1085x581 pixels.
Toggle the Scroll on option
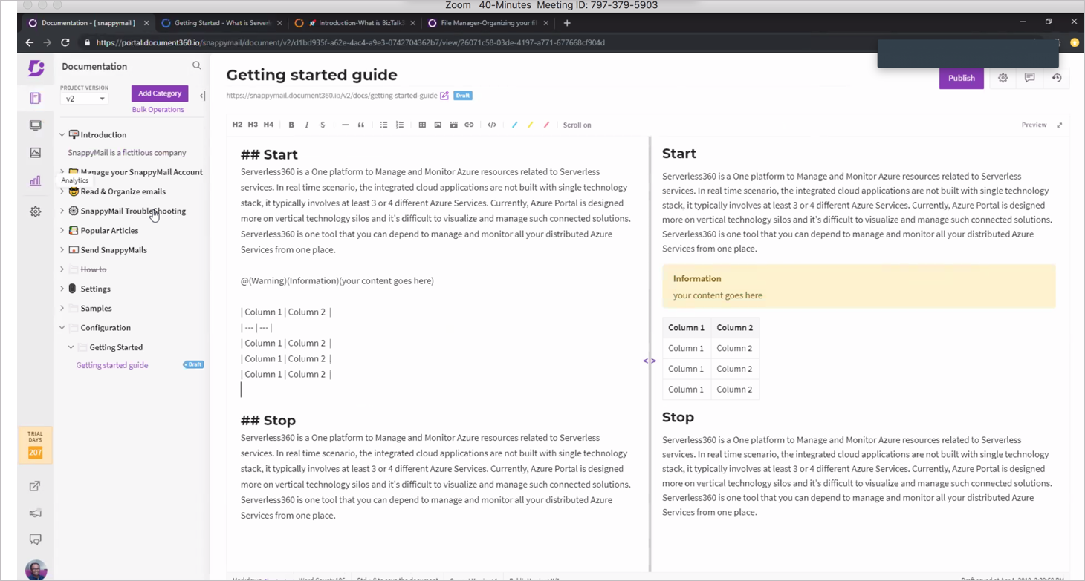click(577, 125)
